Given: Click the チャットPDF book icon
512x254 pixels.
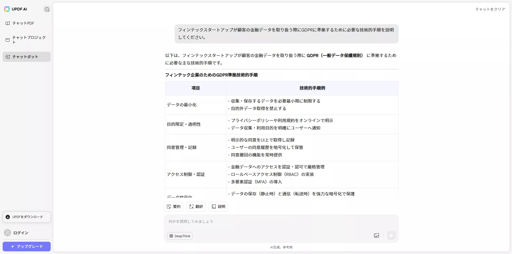Looking at the screenshot, I should tap(8, 23).
